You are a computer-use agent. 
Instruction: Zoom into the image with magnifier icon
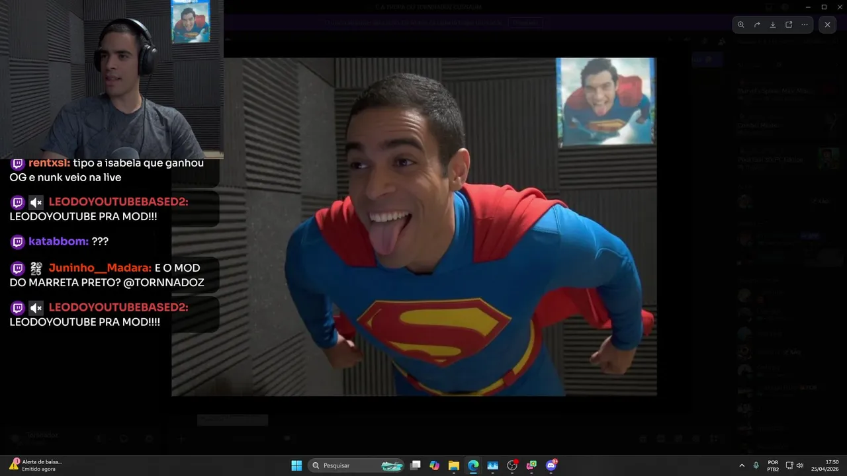pos(741,24)
